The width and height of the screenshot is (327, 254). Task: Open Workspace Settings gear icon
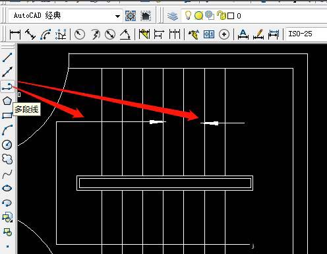coord(131,16)
